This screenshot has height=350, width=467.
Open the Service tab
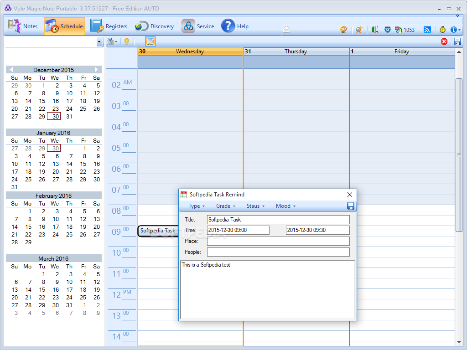click(x=198, y=26)
